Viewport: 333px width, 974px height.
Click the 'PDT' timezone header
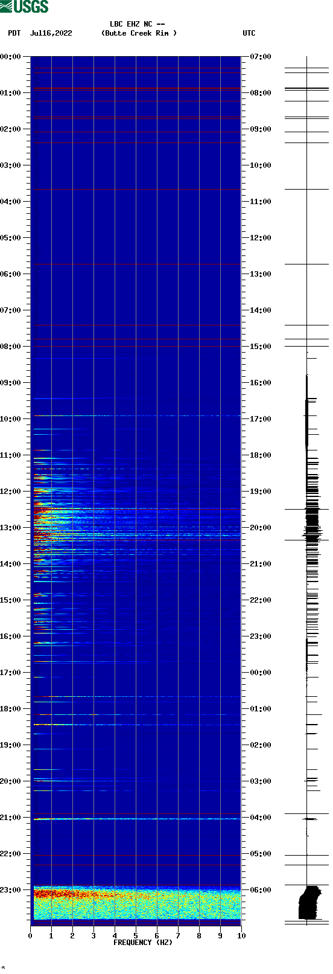pos(14,33)
